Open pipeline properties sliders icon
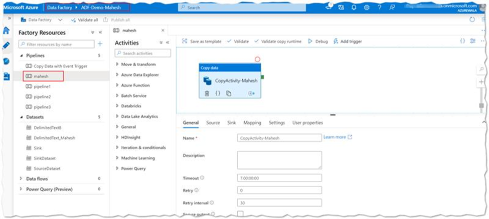This screenshot has width=489, height=219. tap(473, 41)
